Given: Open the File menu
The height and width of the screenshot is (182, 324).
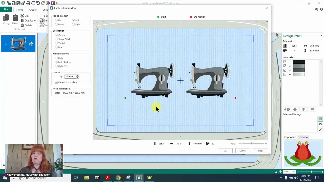Looking at the screenshot, I should tap(6, 10).
